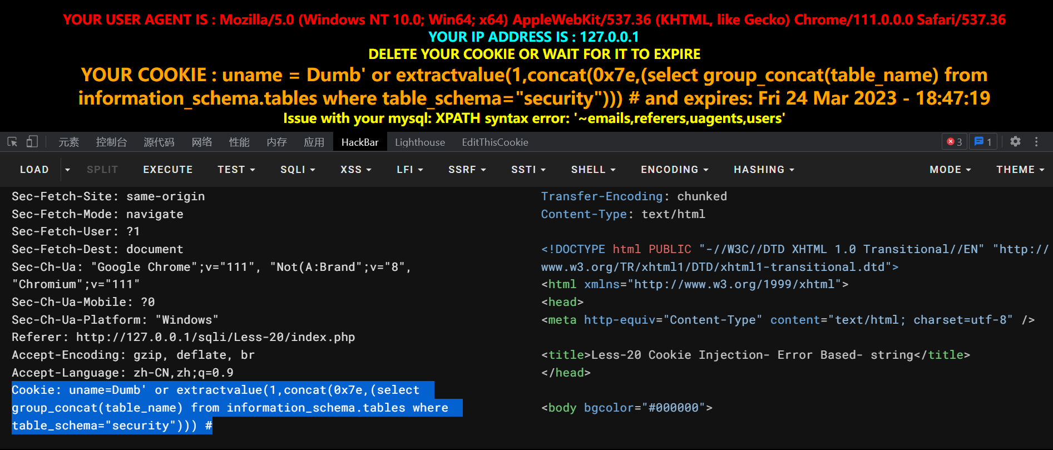Viewport: 1053px width, 450px height.
Task: Click the blue issues count badge
Action: [x=983, y=142]
